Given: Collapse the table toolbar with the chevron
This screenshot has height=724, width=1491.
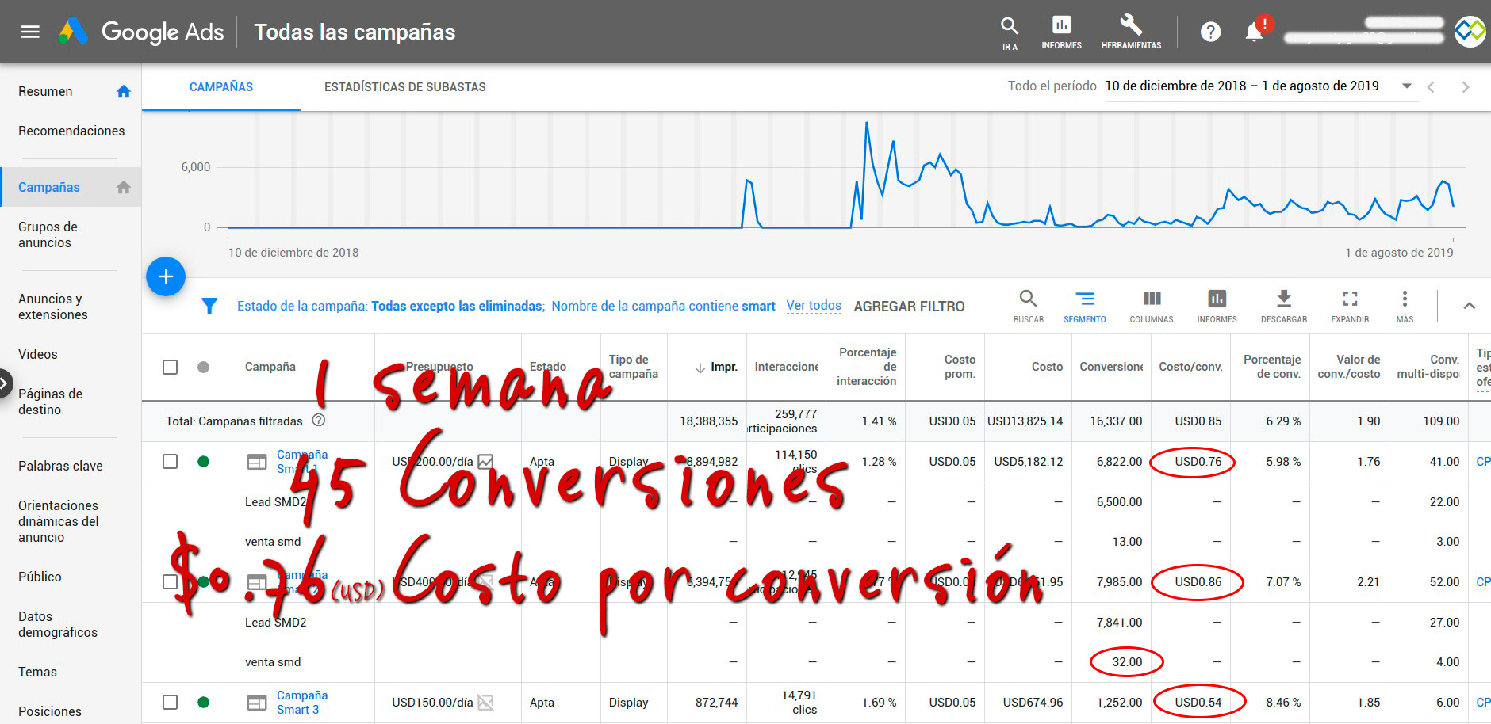Looking at the screenshot, I should click(x=1469, y=306).
